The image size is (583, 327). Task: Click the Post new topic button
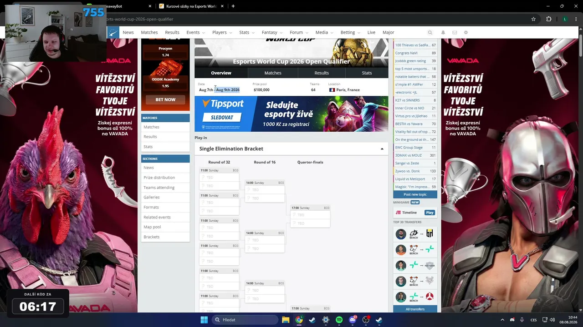pos(415,194)
